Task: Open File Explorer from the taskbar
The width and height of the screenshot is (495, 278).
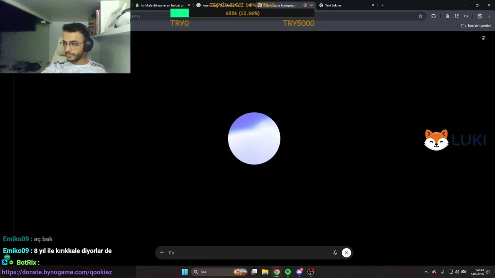Action: pyautogui.click(x=265, y=272)
